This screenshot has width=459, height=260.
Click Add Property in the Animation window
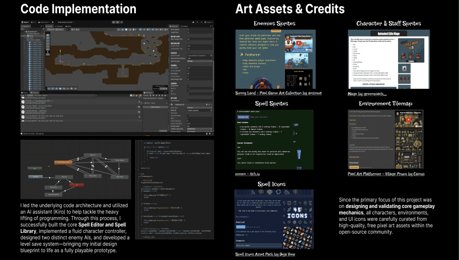pyautogui.click(x=156, y=107)
